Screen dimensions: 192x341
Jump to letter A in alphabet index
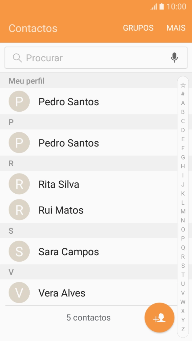(183, 103)
